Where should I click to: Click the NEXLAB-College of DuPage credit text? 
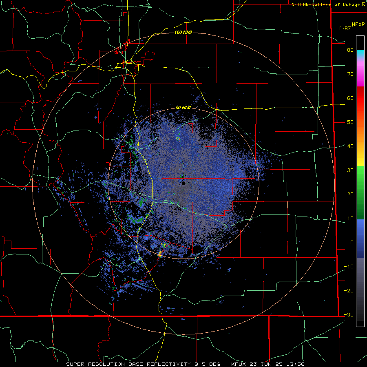point(327,4)
